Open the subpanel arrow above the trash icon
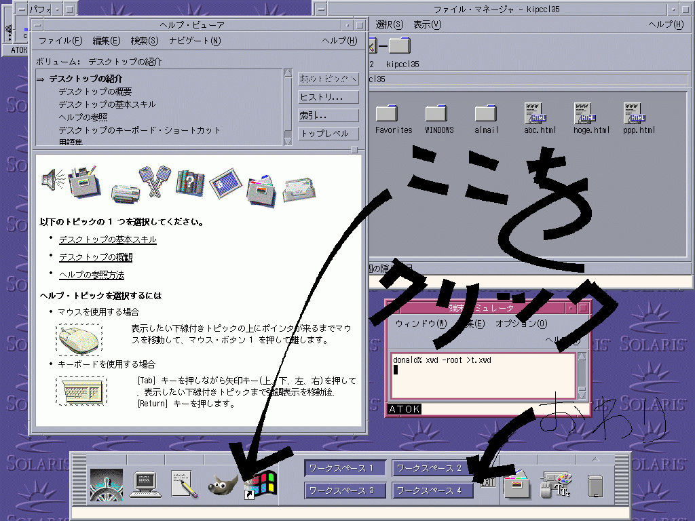The image size is (695, 521). pos(595,459)
